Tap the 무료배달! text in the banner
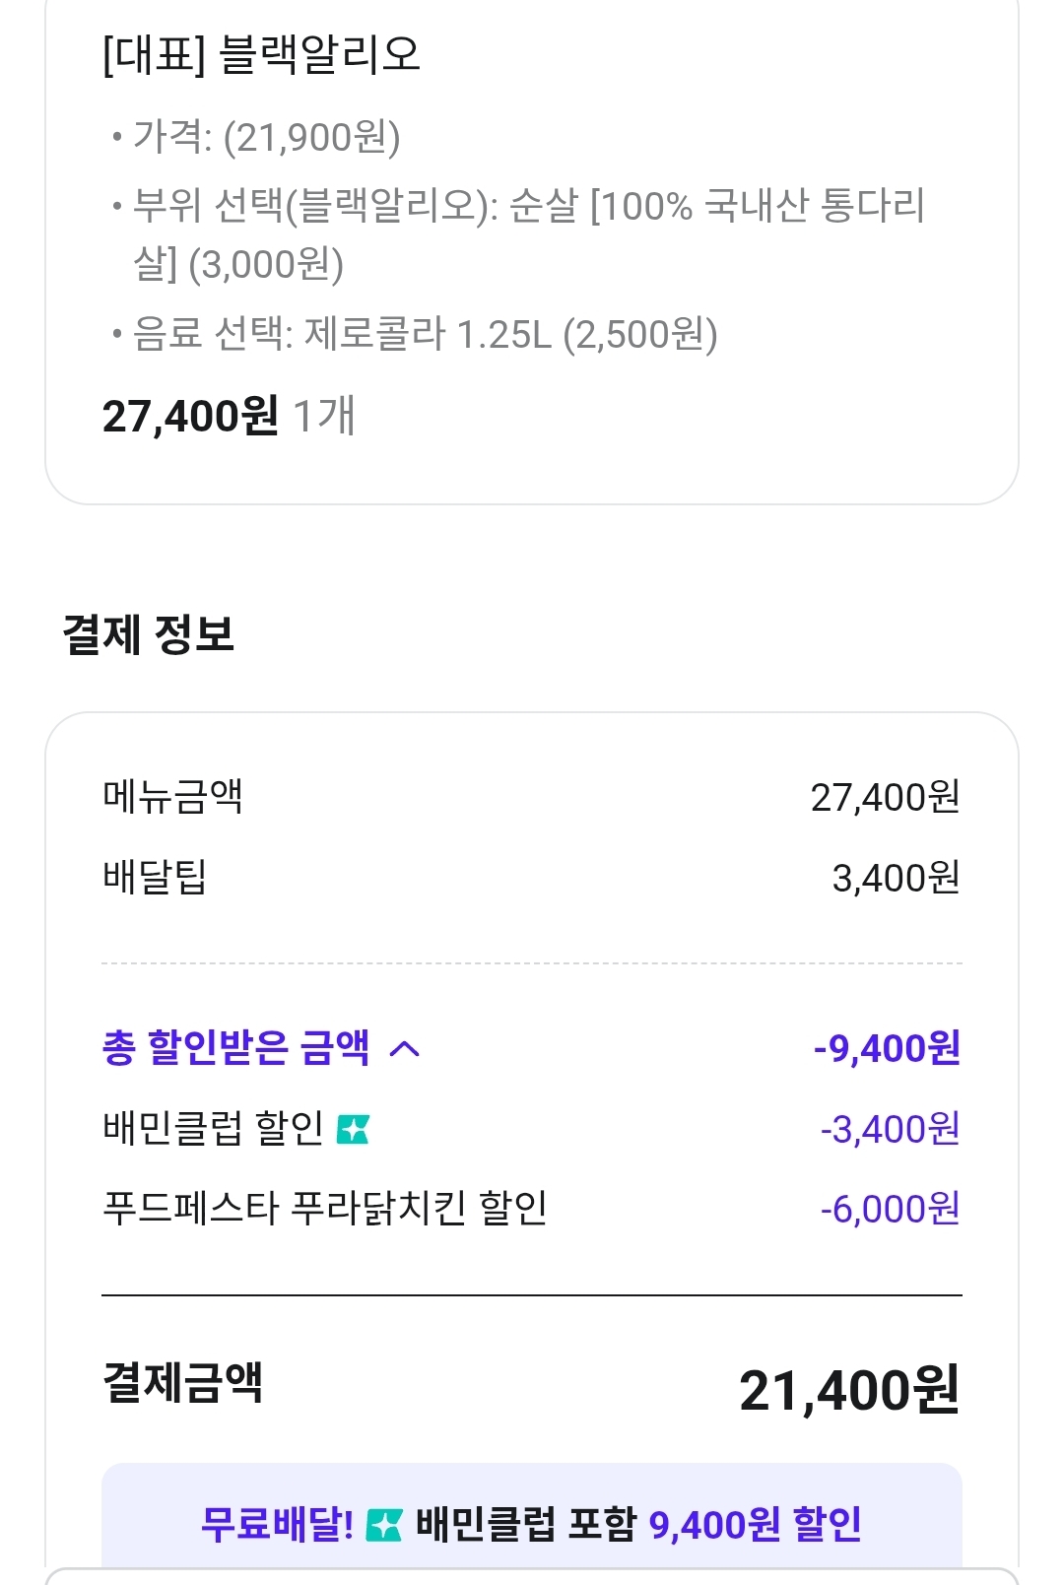The image size is (1064, 1585). pyautogui.click(x=277, y=1525)
